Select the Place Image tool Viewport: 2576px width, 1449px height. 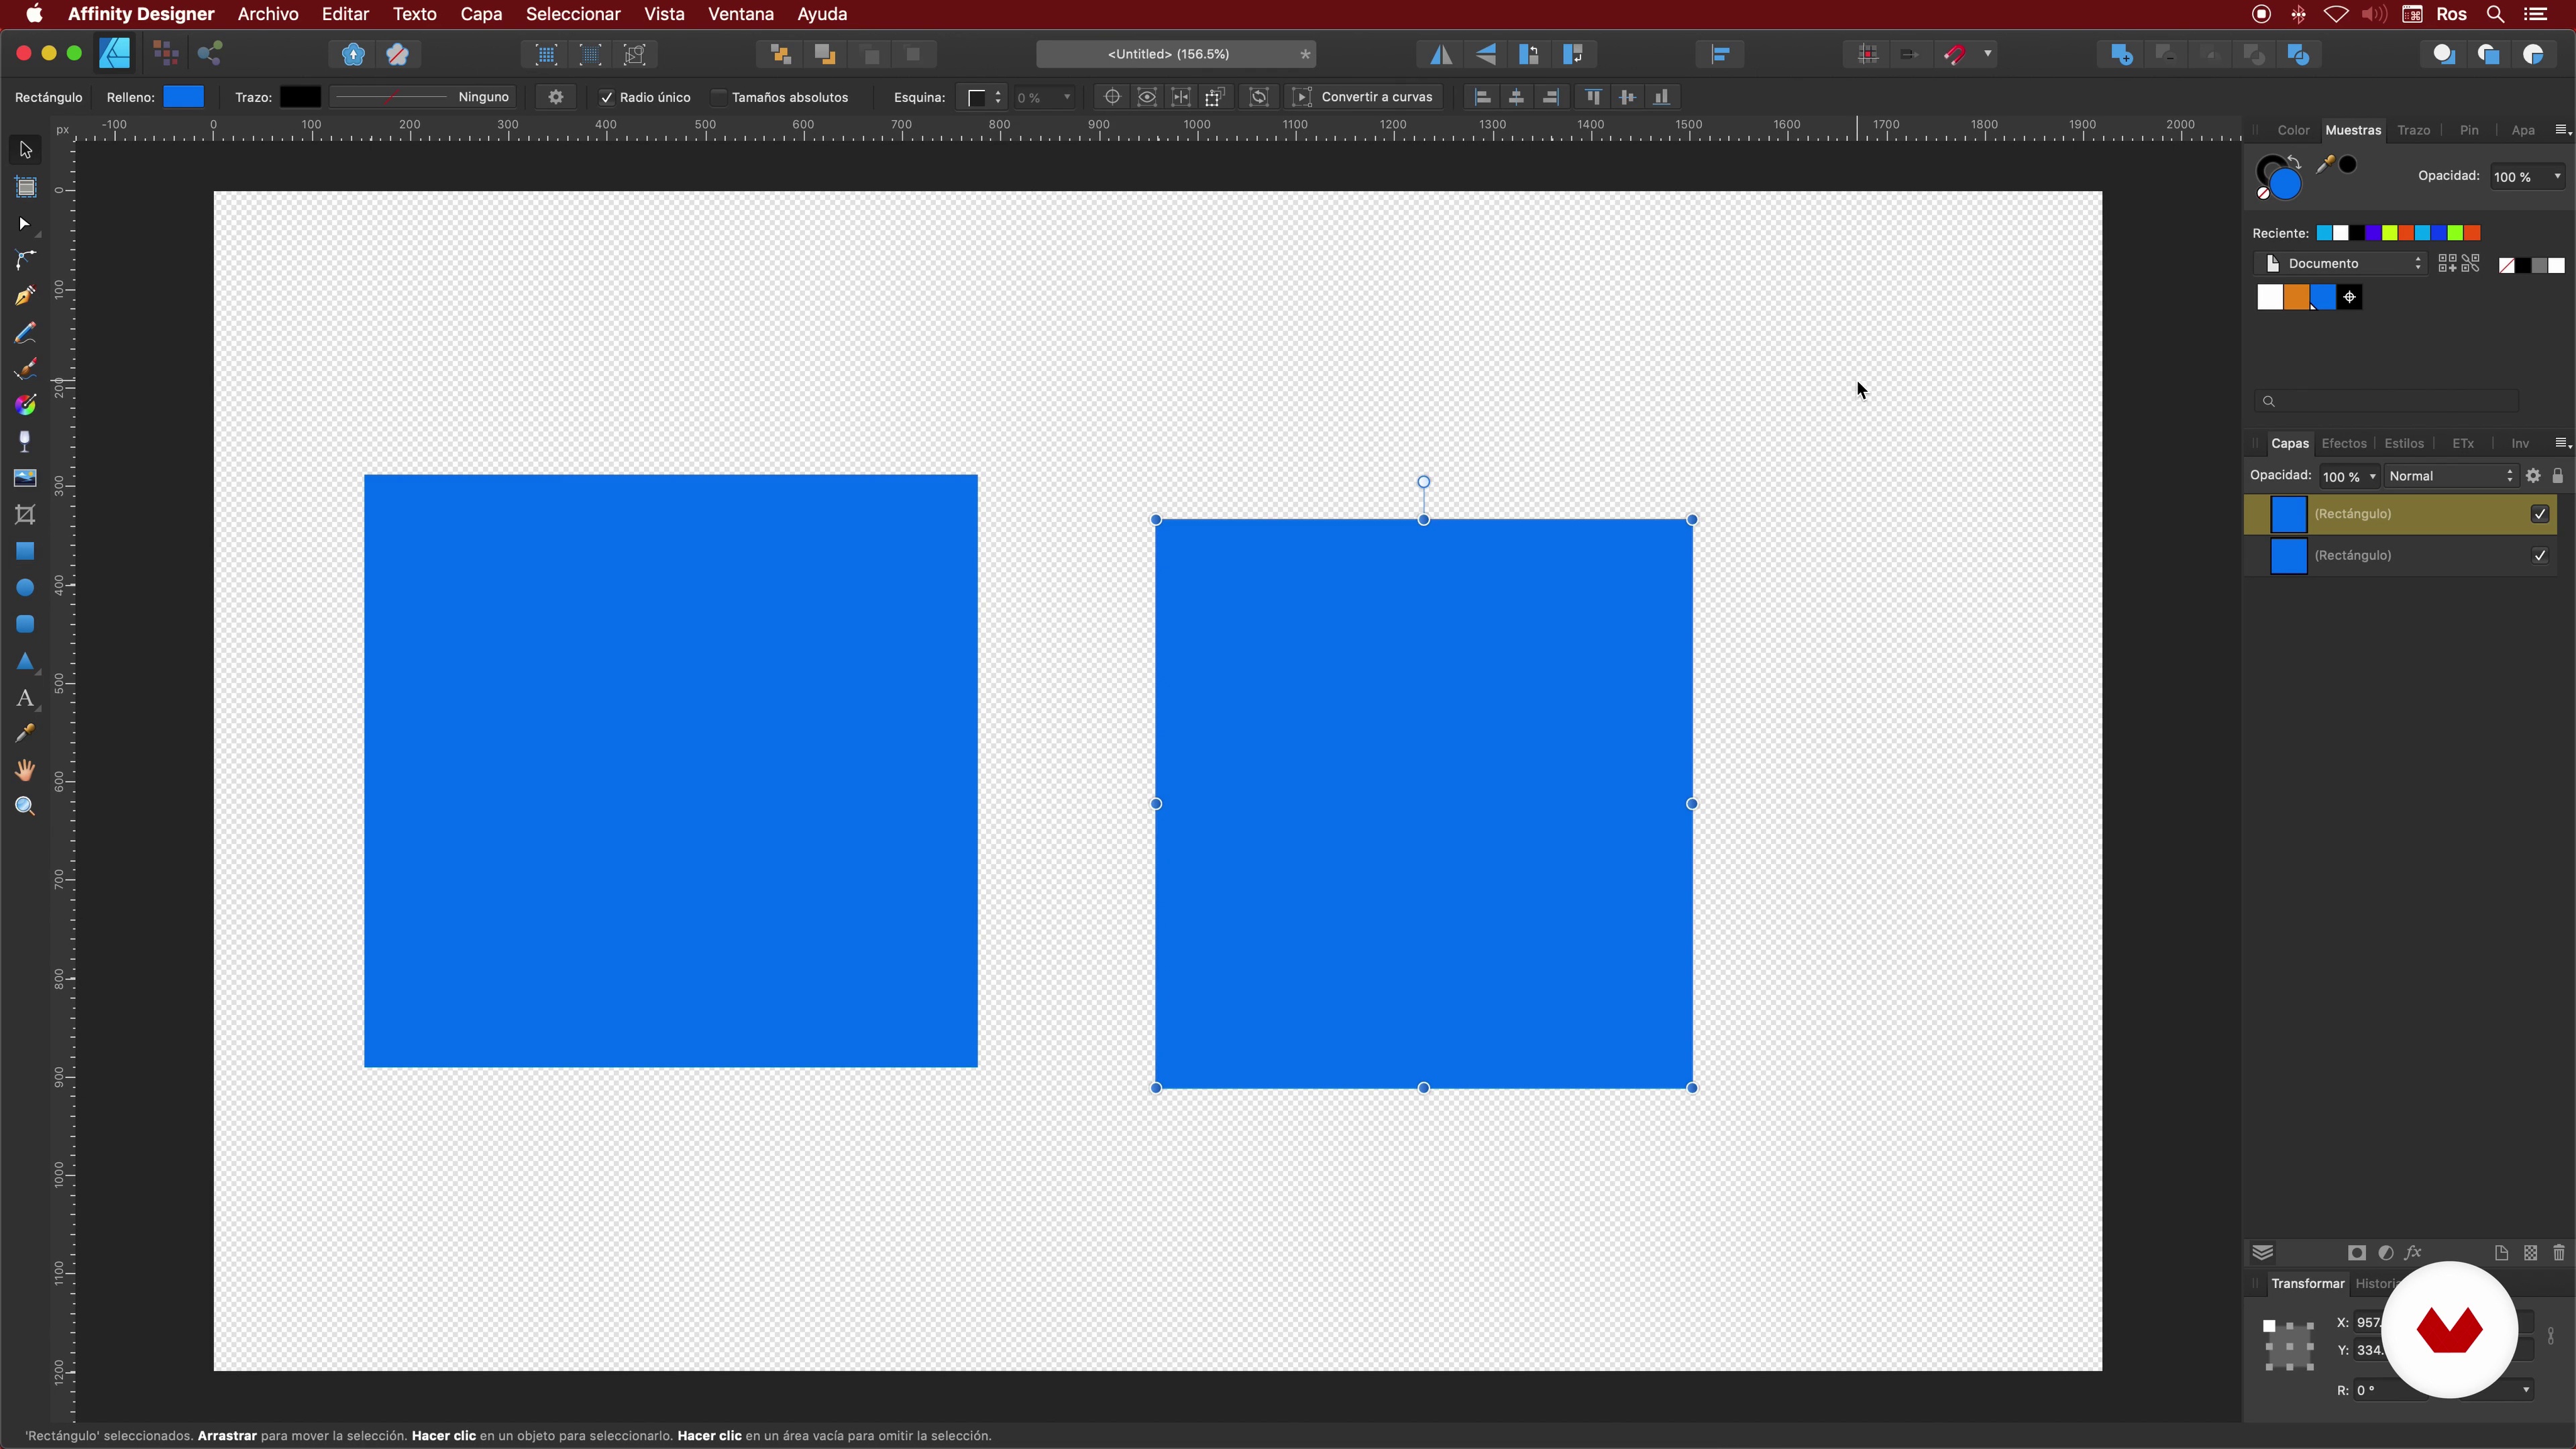(x=25, y=478)
